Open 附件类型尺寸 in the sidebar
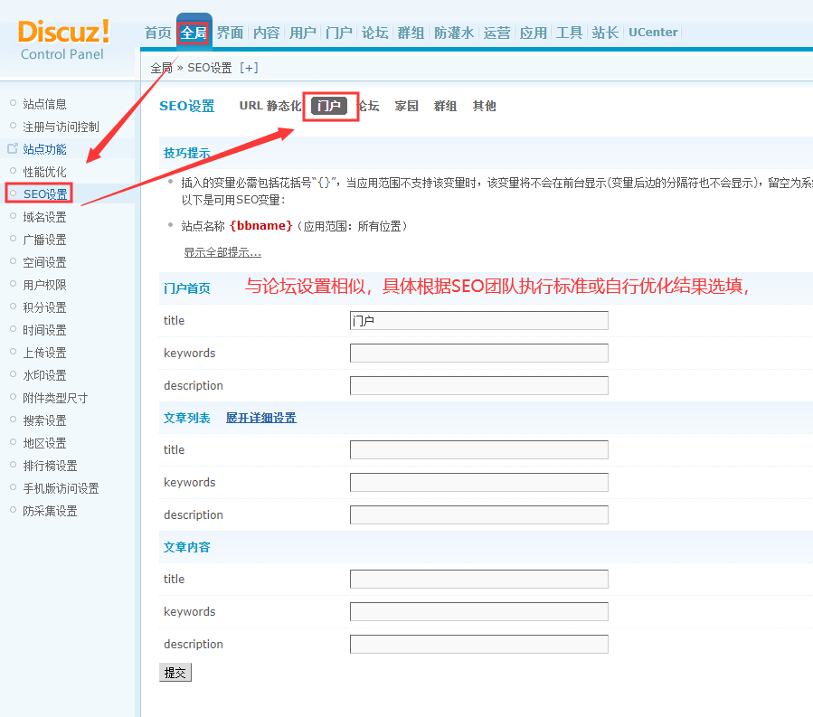The width and height of the screenshot is (813, 717). pos(55,398)
